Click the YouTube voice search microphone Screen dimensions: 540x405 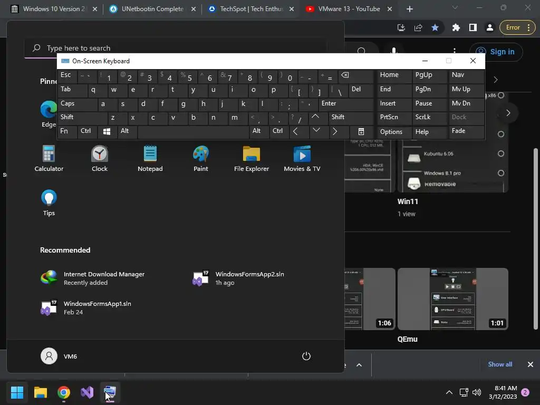click(x=393, y=51)
